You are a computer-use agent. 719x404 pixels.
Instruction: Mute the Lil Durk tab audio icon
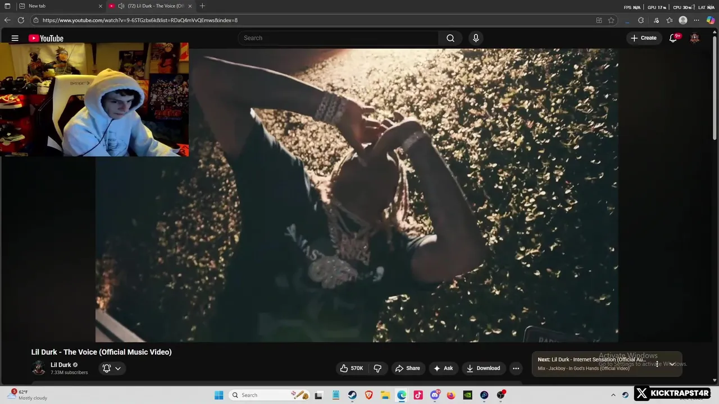tap(121, 6)
